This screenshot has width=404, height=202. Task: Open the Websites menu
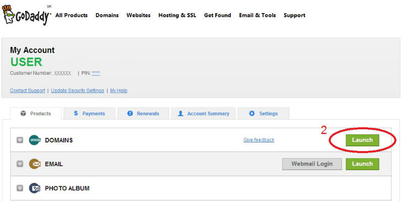point(138,15)
